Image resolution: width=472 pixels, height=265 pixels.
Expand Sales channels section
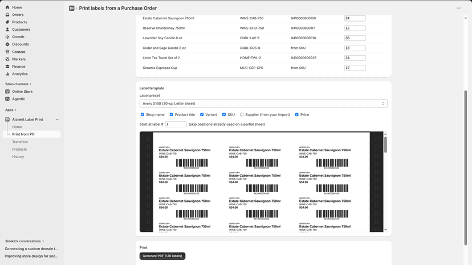point(18,84)
